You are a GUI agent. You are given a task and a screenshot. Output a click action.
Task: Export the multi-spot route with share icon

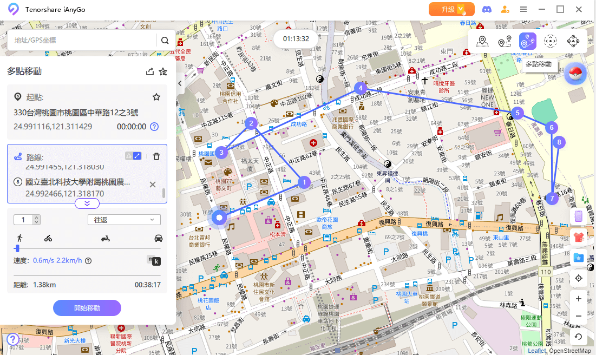[x=150, y=71]
